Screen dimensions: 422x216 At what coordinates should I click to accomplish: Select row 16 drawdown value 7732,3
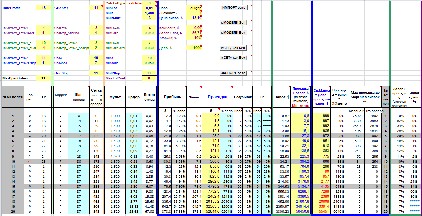click(212, 191)
